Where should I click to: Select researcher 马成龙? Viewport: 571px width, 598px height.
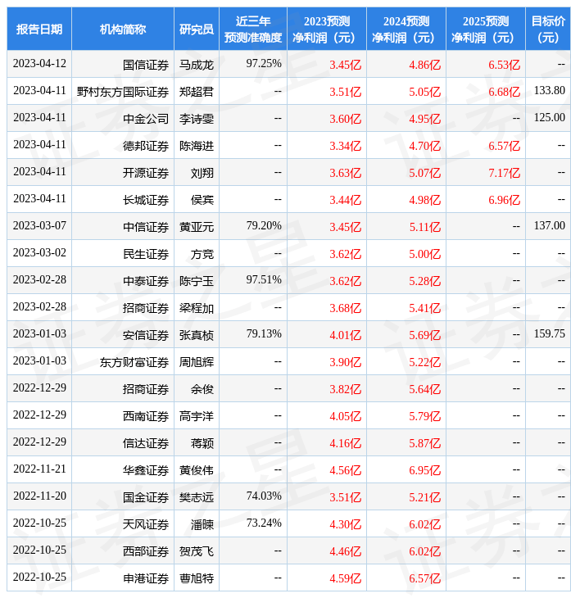(x=197, y=65)
